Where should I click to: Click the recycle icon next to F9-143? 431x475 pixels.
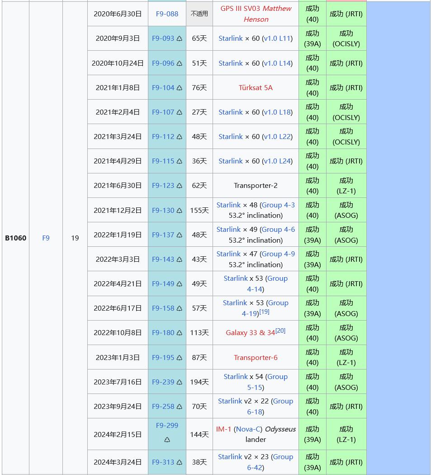coord(180,259)
